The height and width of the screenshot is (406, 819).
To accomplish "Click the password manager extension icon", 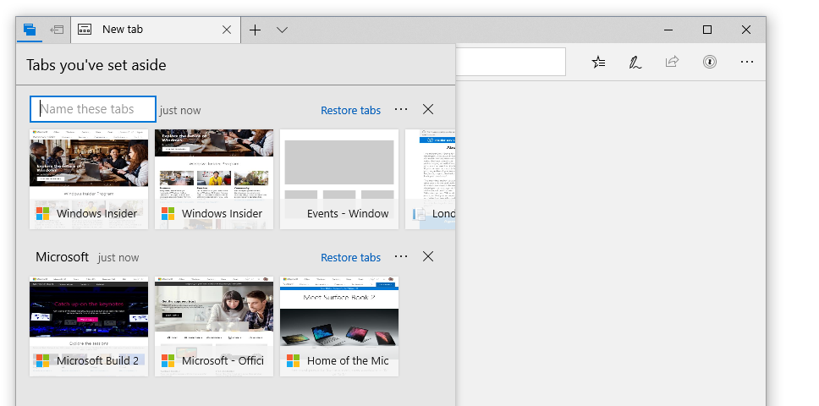I will [x=710, y=62].
